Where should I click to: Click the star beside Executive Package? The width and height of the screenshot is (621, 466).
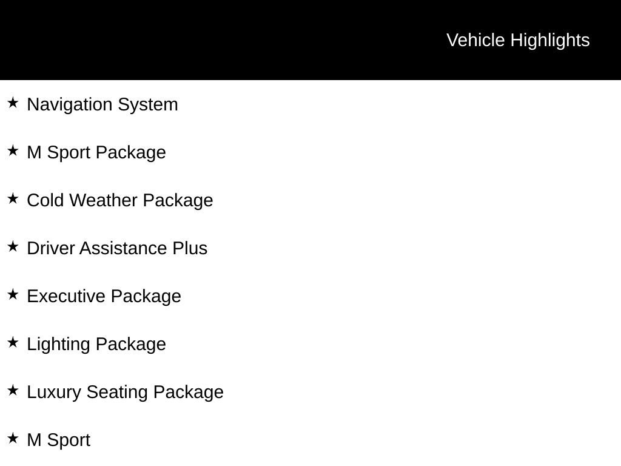(x=13, y=295)
